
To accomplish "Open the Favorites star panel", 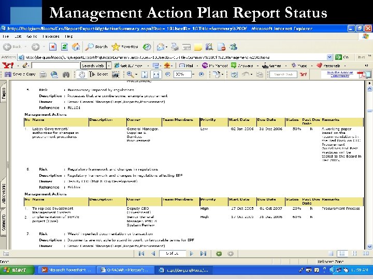I will [x=125, y=47].
